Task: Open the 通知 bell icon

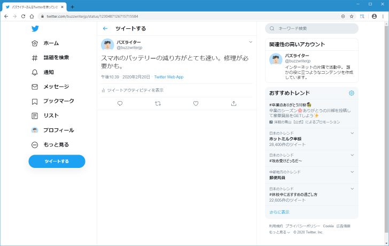Action: click(35, 72)
